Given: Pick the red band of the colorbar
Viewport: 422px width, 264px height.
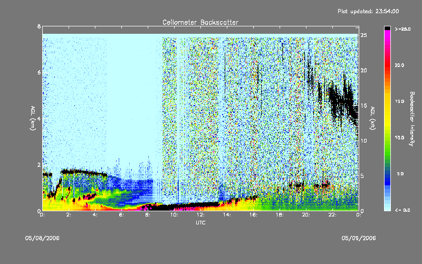Looking at the screenshot, I should [x=387, y=64].
